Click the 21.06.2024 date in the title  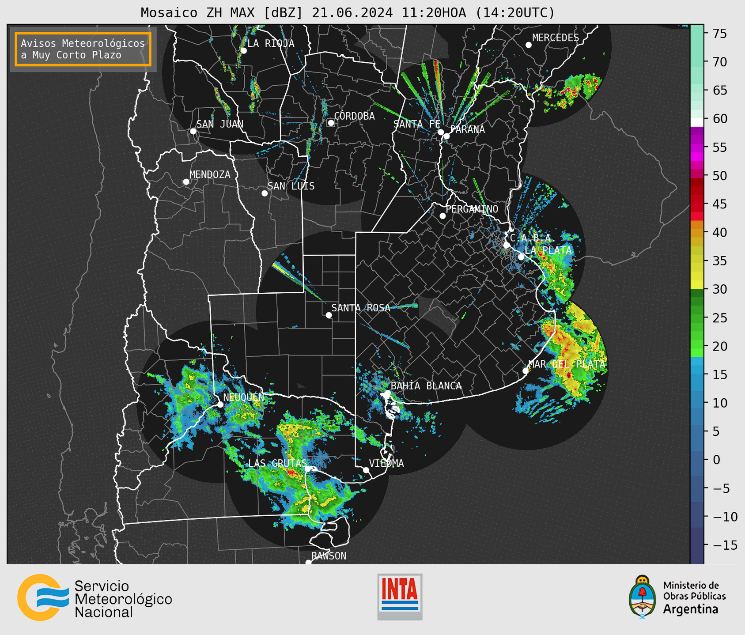[352, 13]
